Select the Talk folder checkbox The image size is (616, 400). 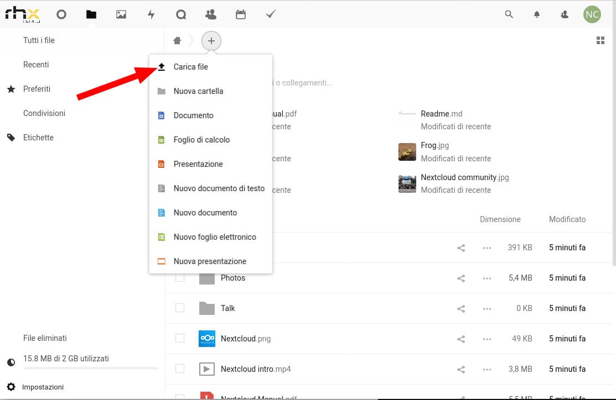click(x=180, y=308)
